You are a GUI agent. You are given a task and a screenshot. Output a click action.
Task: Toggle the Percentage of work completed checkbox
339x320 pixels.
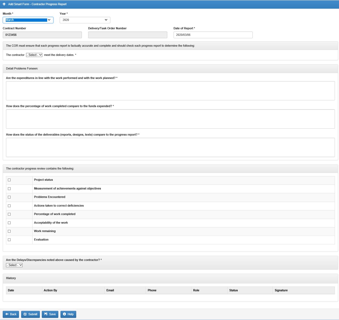(9, 214)
